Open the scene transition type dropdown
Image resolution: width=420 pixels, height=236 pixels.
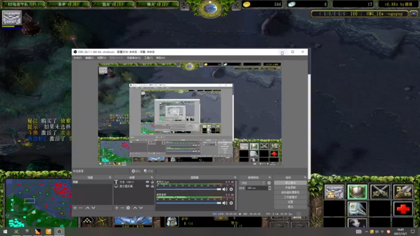pyautogui.click(x=253, y=183)
